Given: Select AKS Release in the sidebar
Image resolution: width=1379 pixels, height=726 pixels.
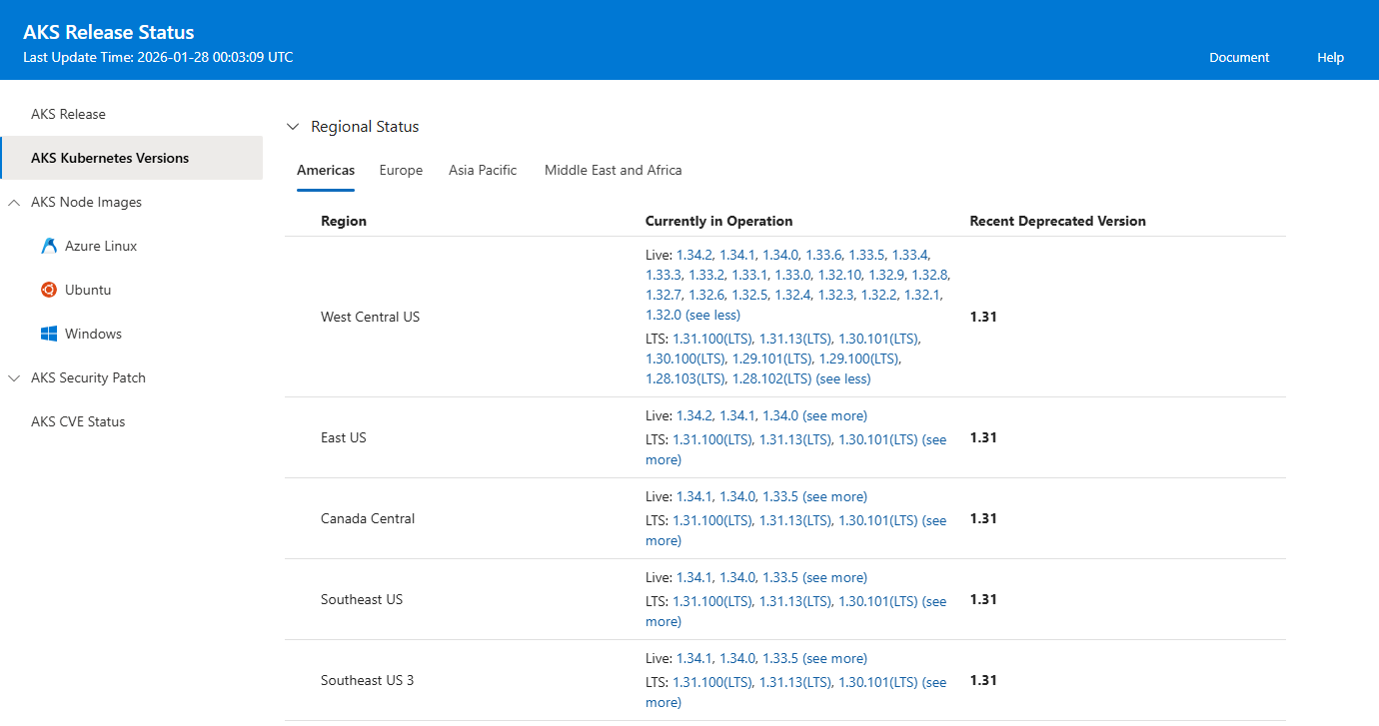Looking at the screenshot, I should [x=68, y=114].
